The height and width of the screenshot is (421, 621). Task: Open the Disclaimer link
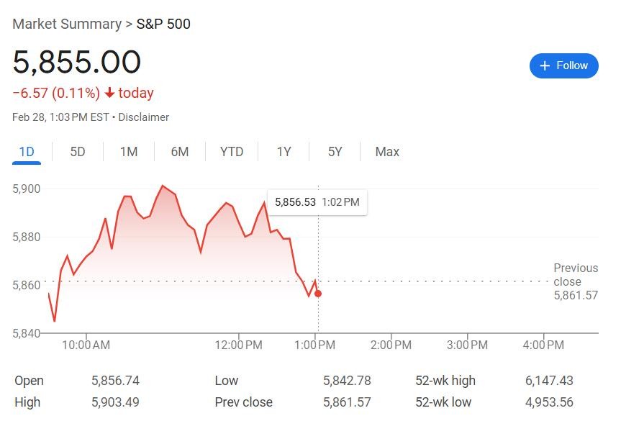(x=143, y=117)
